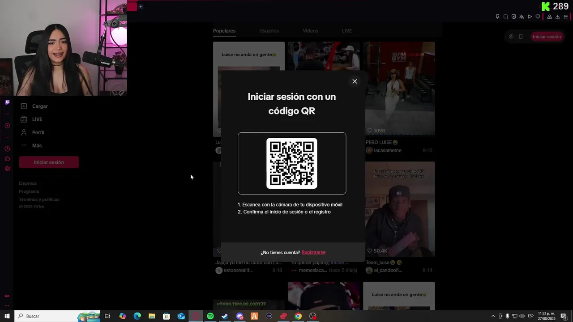Expand the Más menu in the sidebar
Image resolution: width=573 pixels, height=322 pixels.
[31, 145]
